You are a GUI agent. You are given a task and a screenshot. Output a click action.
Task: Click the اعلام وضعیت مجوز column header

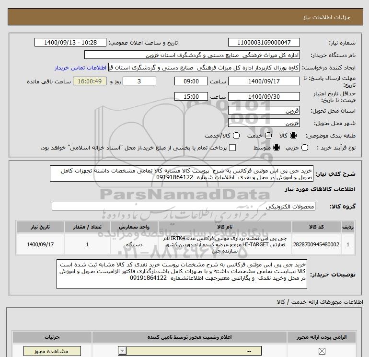pyautogui.click(x=189, y=337)
